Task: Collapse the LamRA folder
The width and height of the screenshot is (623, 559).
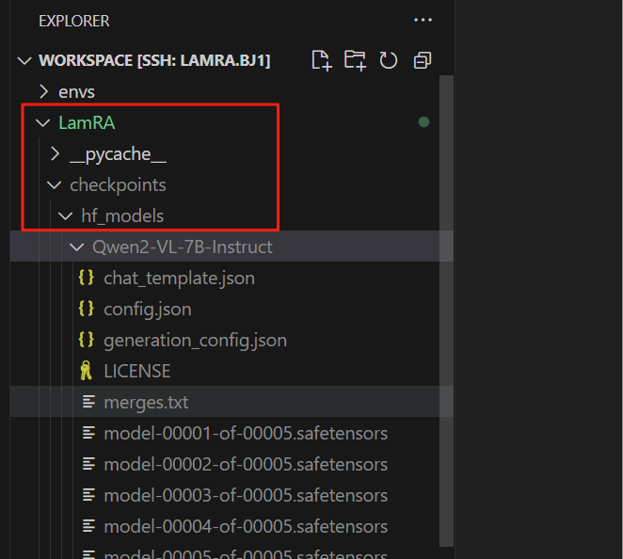Action: point(42,122)
